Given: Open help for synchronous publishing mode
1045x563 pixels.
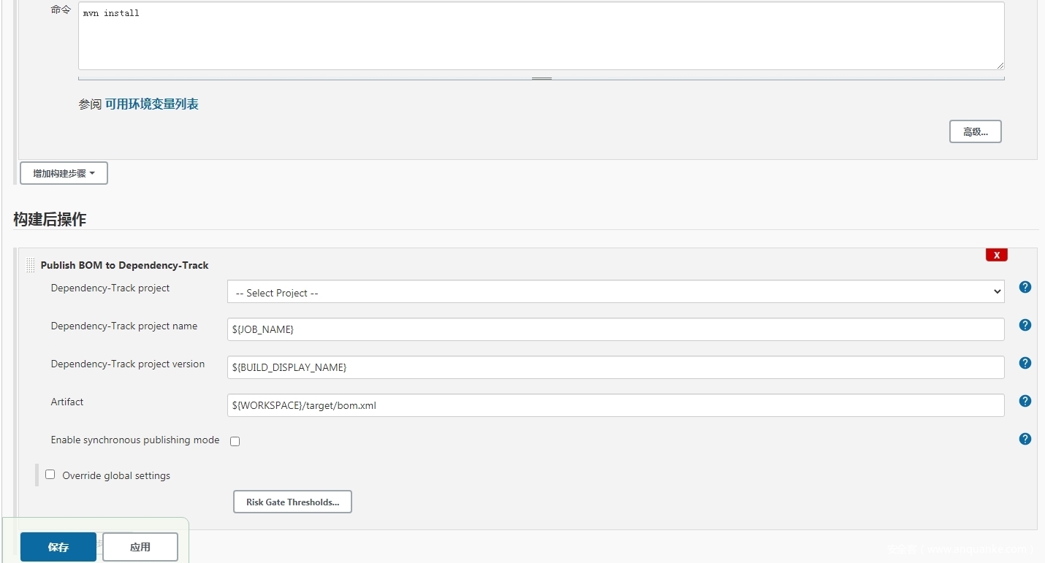Looking at the screenshot, I should [x=1025, y=439].
